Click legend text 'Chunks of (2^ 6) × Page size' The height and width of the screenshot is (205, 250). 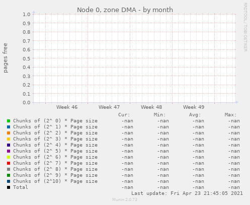(55, 157)
